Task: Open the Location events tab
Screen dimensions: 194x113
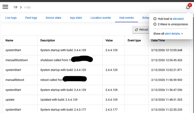Action: [x=101, y=18]
